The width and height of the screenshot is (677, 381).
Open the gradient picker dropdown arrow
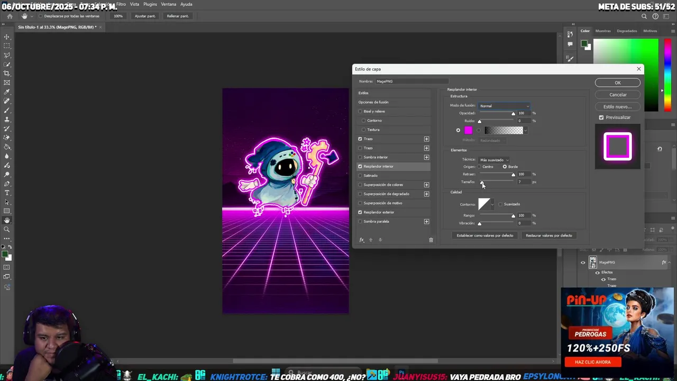pyautogui.click(x=525, y=130)
